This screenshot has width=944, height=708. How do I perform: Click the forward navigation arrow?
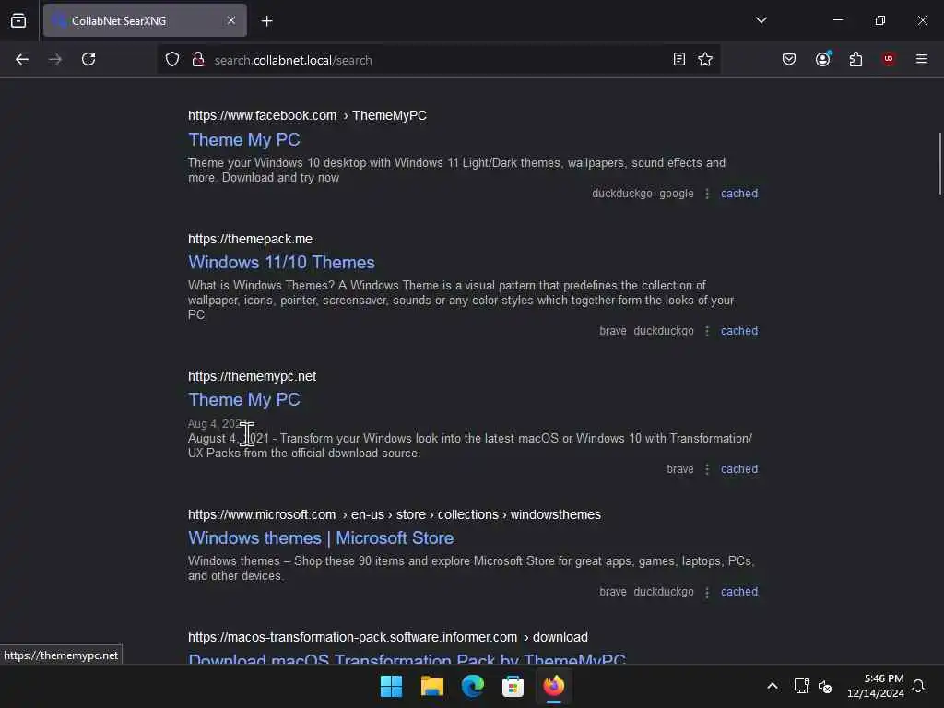[x=55, y=59]
